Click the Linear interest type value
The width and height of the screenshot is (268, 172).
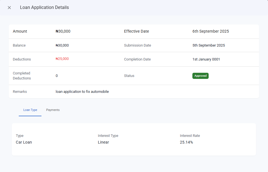103,142
